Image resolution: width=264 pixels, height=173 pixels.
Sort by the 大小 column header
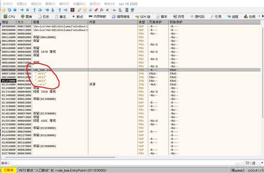[24, 22]
